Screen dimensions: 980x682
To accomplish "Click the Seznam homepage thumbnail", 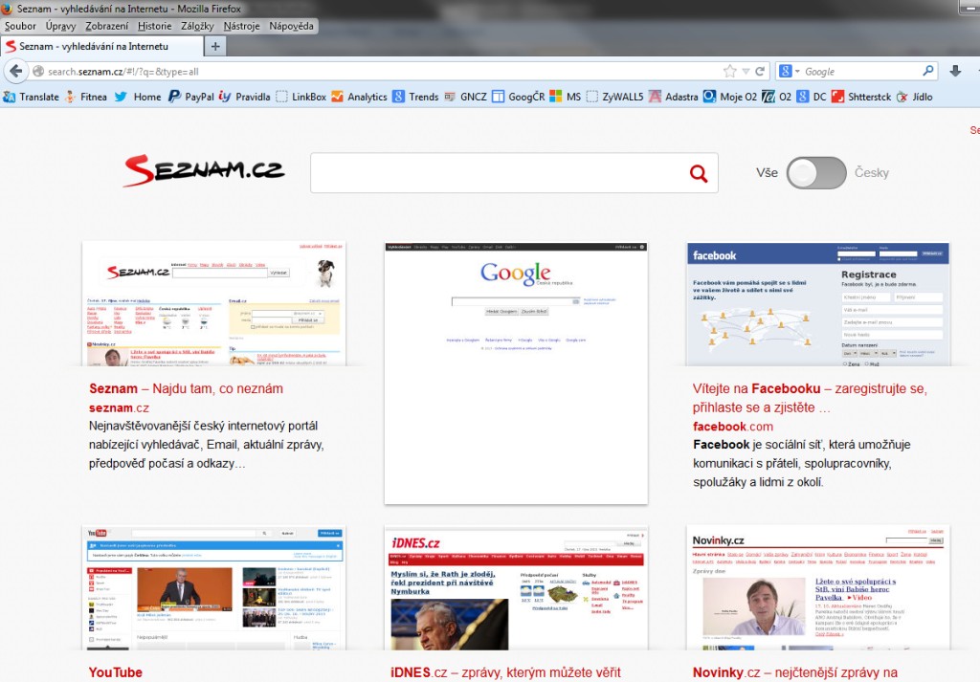I will 213,304.
